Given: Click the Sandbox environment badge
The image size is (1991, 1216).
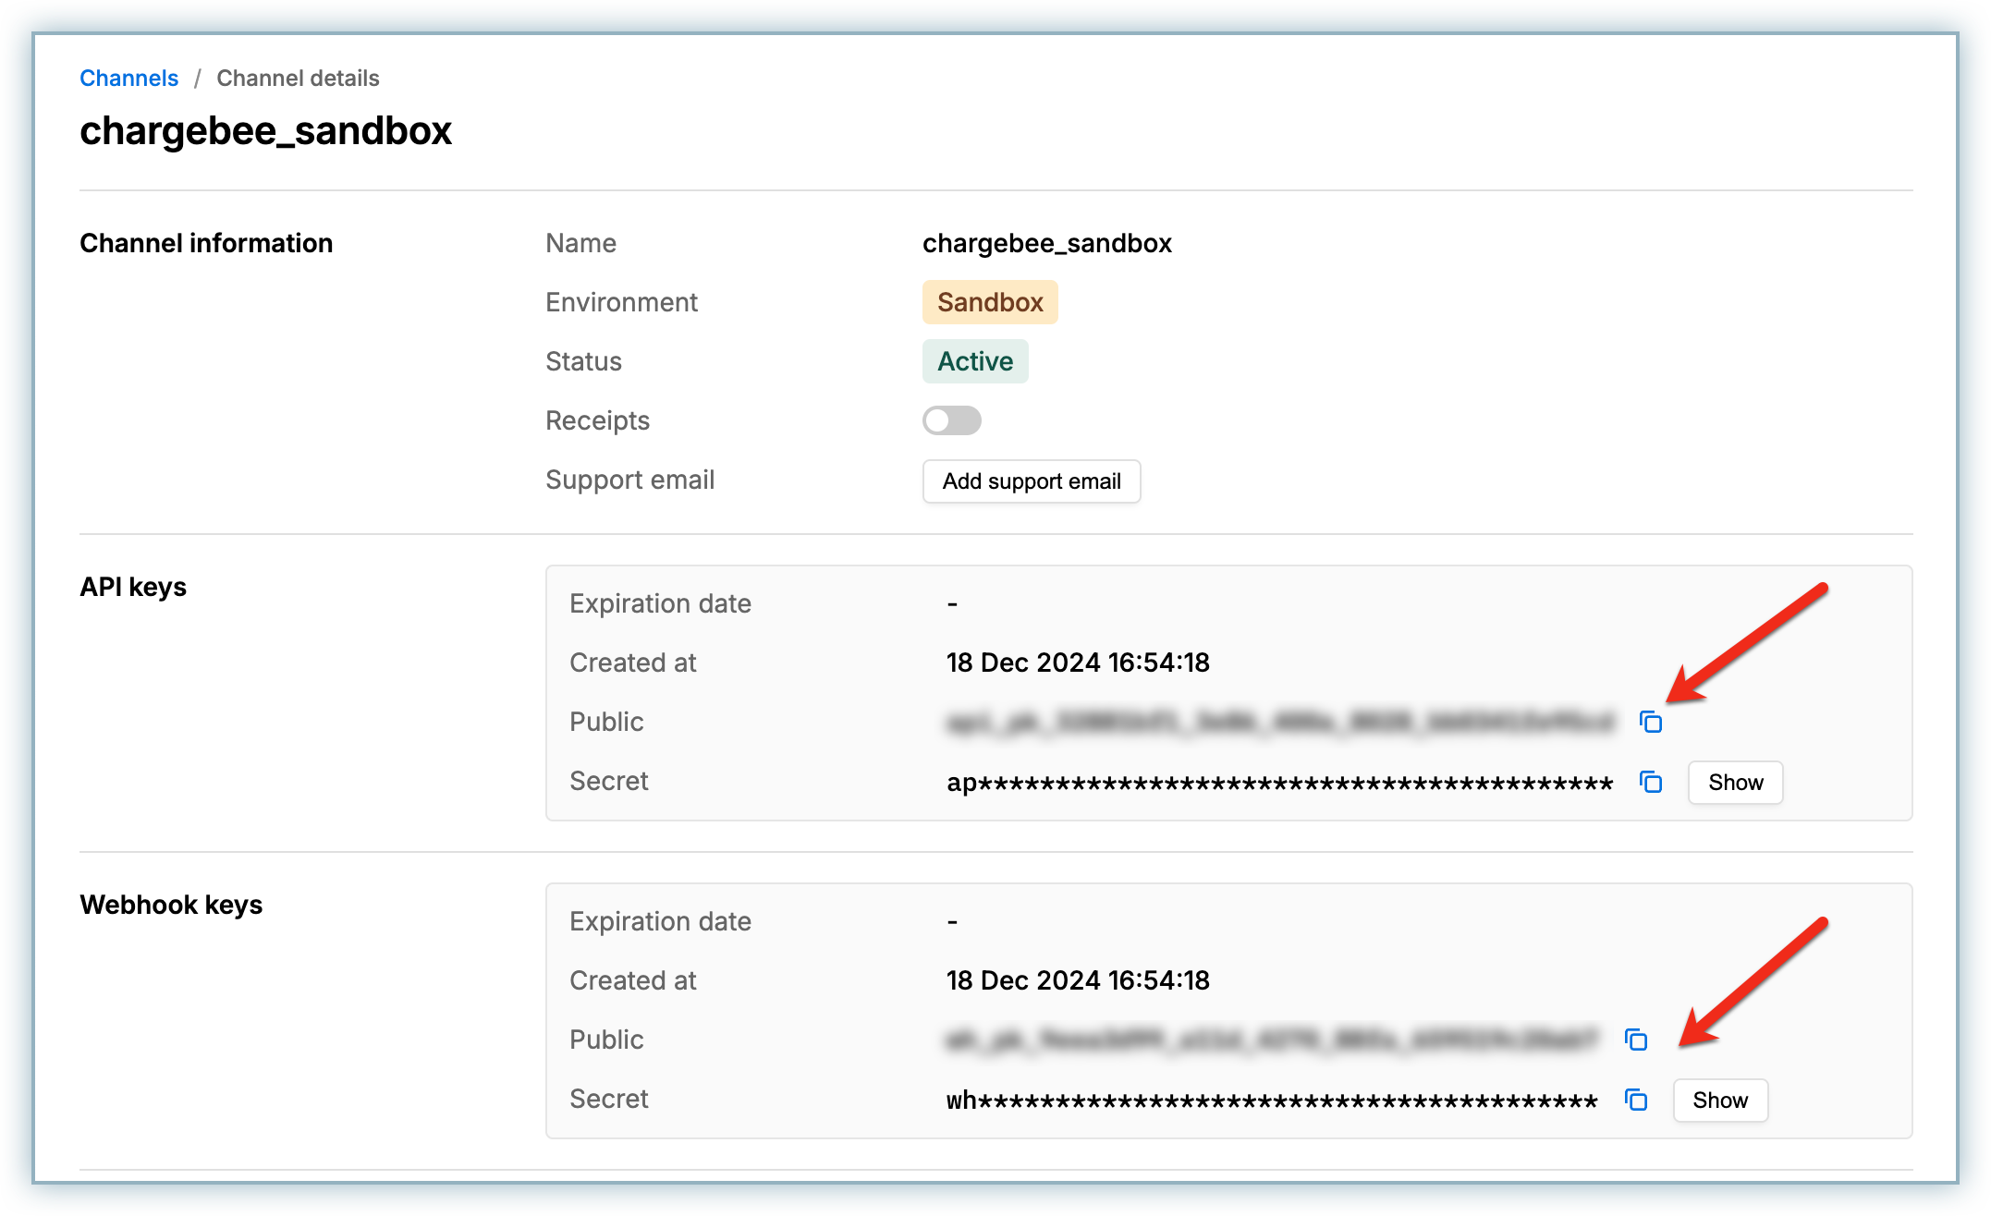Looking at the screenshot, I should pyautogui.click(x=989, y=302).
